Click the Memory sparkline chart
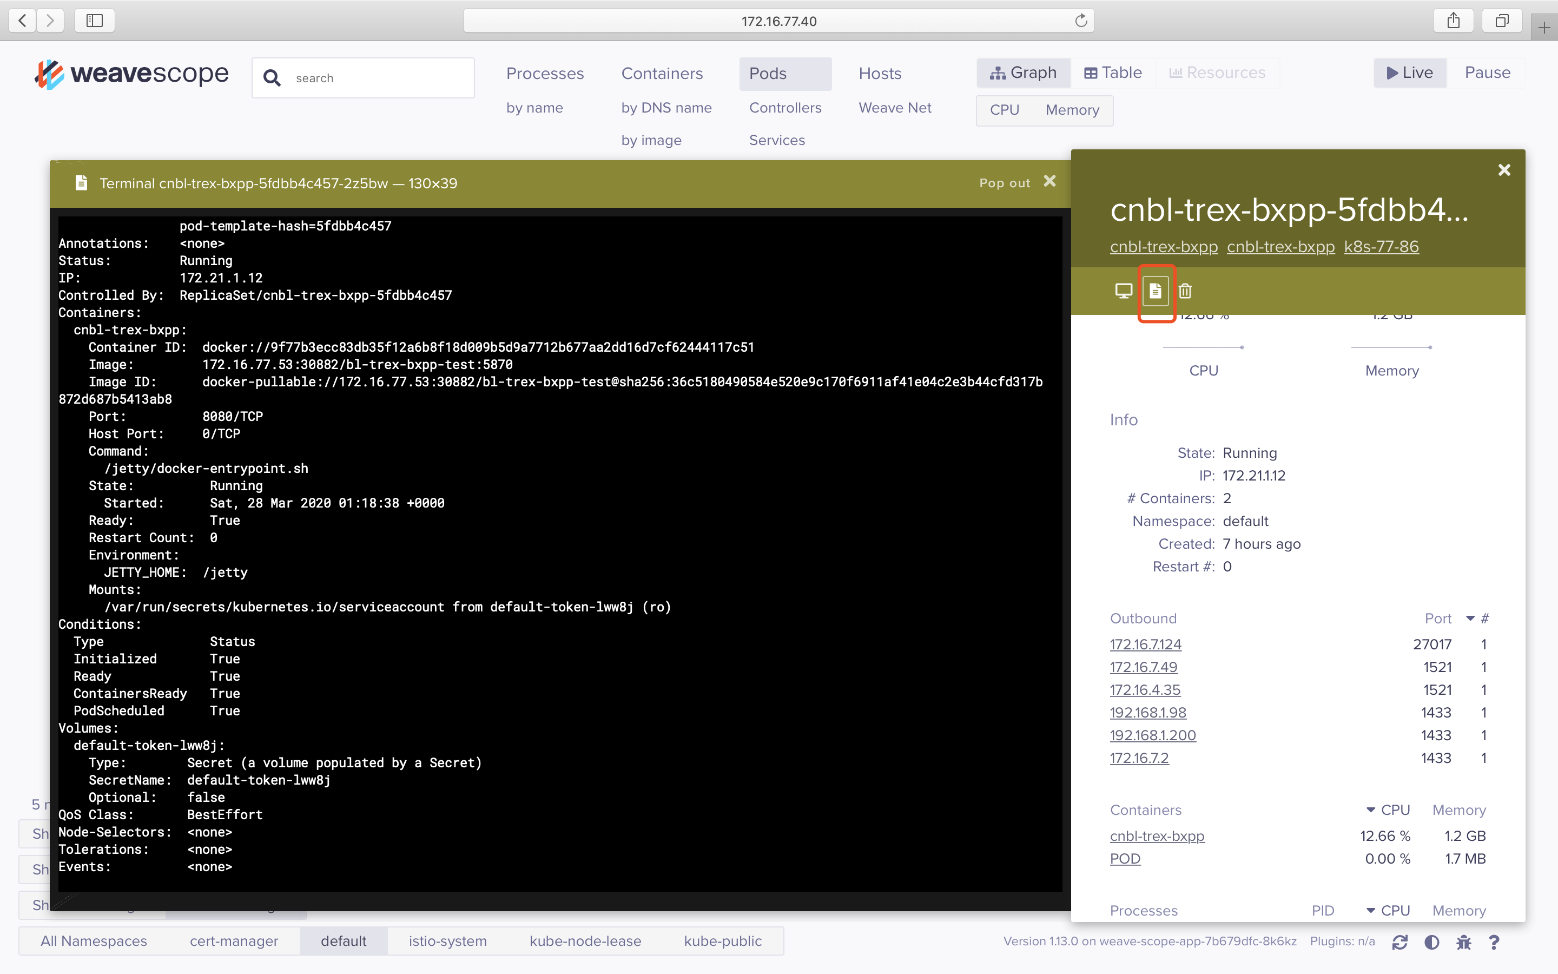This screenshot has height=974, width=1558. click(1391, 347)
